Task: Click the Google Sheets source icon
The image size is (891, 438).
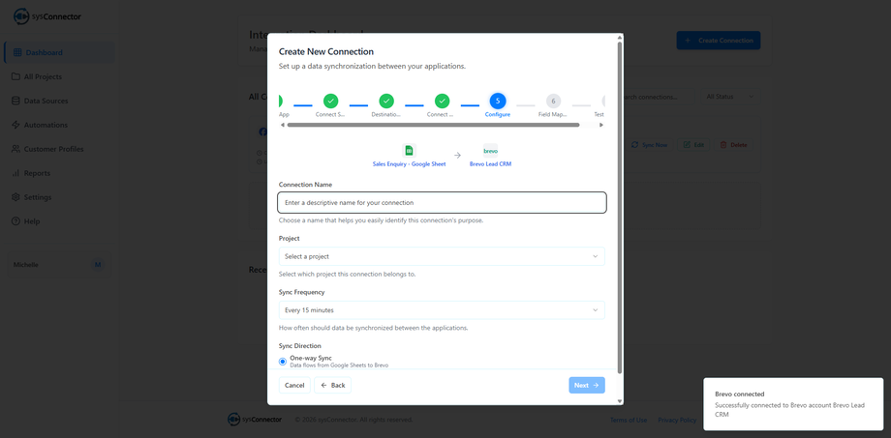Action: (x=409, y=150)
